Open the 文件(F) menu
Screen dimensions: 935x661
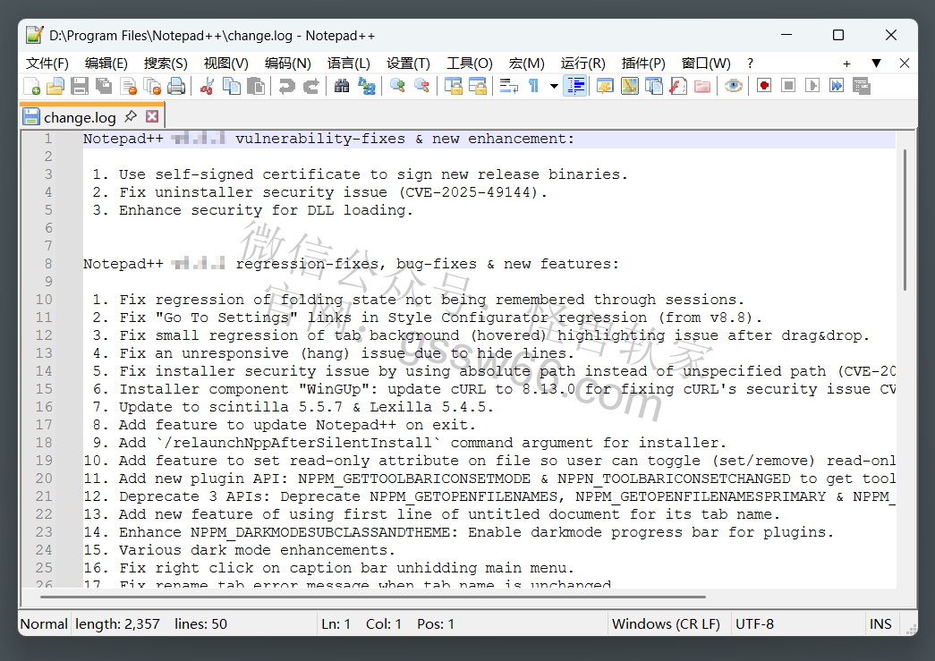(47, 64)
